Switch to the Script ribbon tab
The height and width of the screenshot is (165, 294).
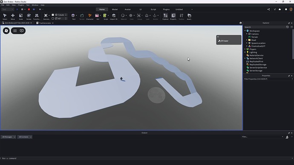point(153,9)
